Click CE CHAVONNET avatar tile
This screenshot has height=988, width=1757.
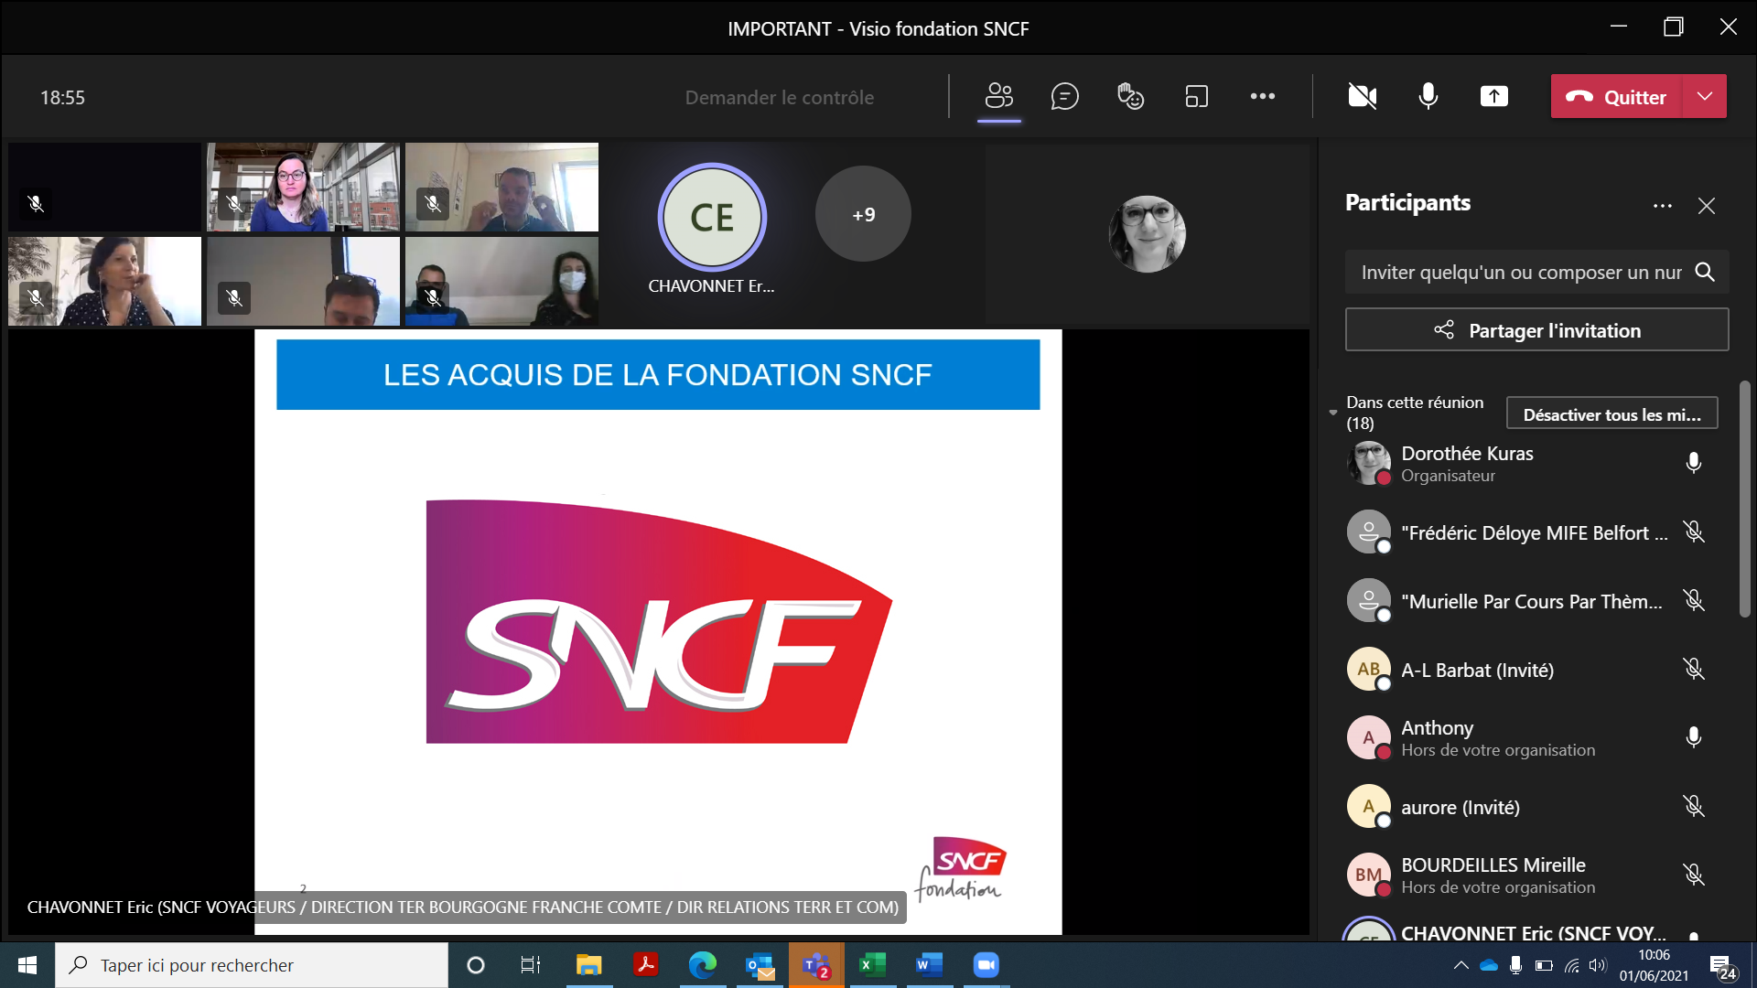712,217
